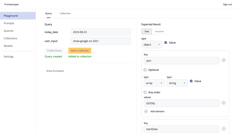Remove the startDate key entry
The height and width of the screenshot is (134, 238).
coord(224,129)
